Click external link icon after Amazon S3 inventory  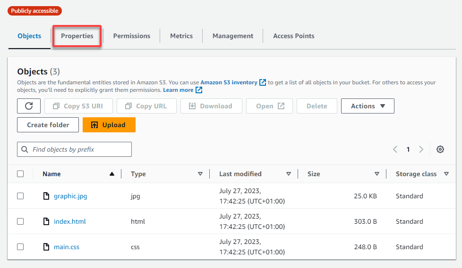tap(263, 82)
